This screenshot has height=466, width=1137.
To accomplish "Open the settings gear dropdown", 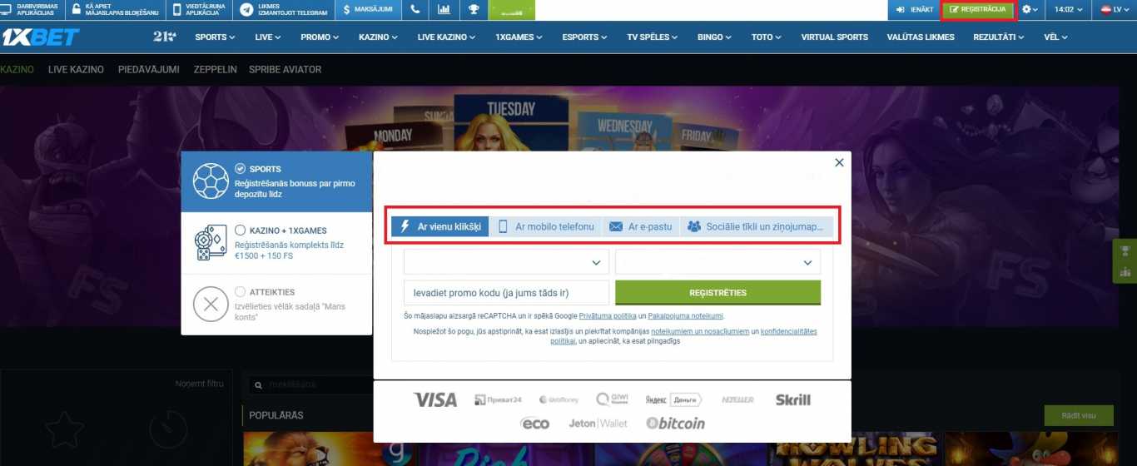I will (x=1030, y=10).
